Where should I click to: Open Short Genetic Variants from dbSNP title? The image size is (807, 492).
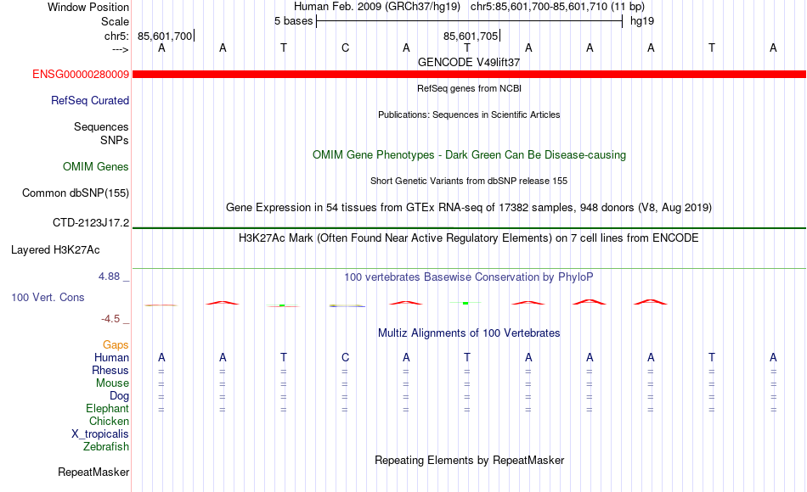pos(469,181)
